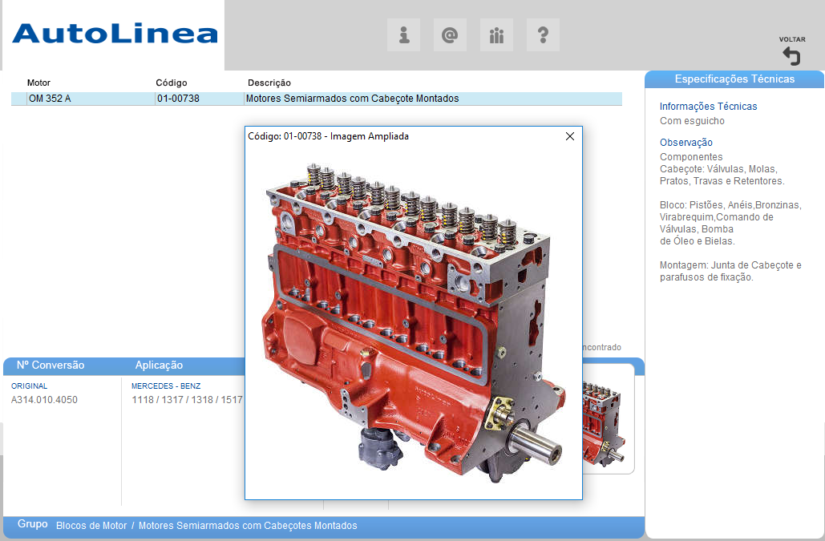The image size is (825, 541).
Task: Click the Código column header
Action: coord(172,83)
